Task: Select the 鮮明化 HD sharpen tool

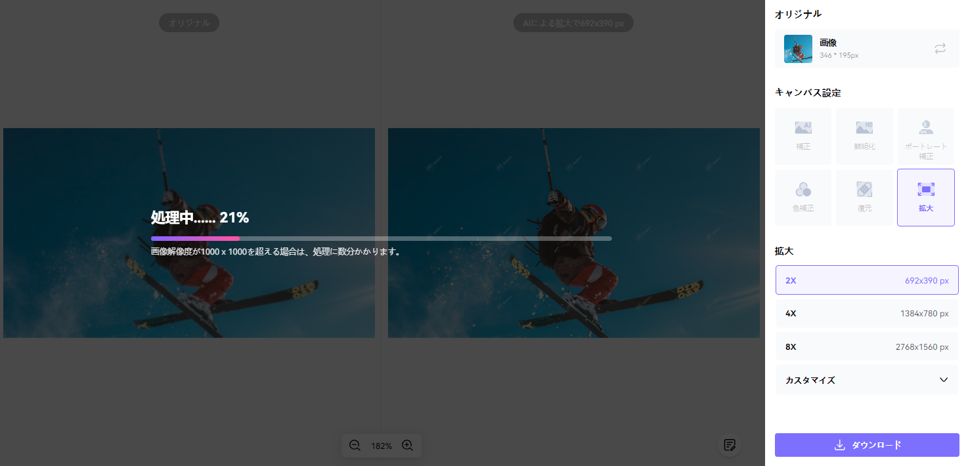Action: [864, 136]
